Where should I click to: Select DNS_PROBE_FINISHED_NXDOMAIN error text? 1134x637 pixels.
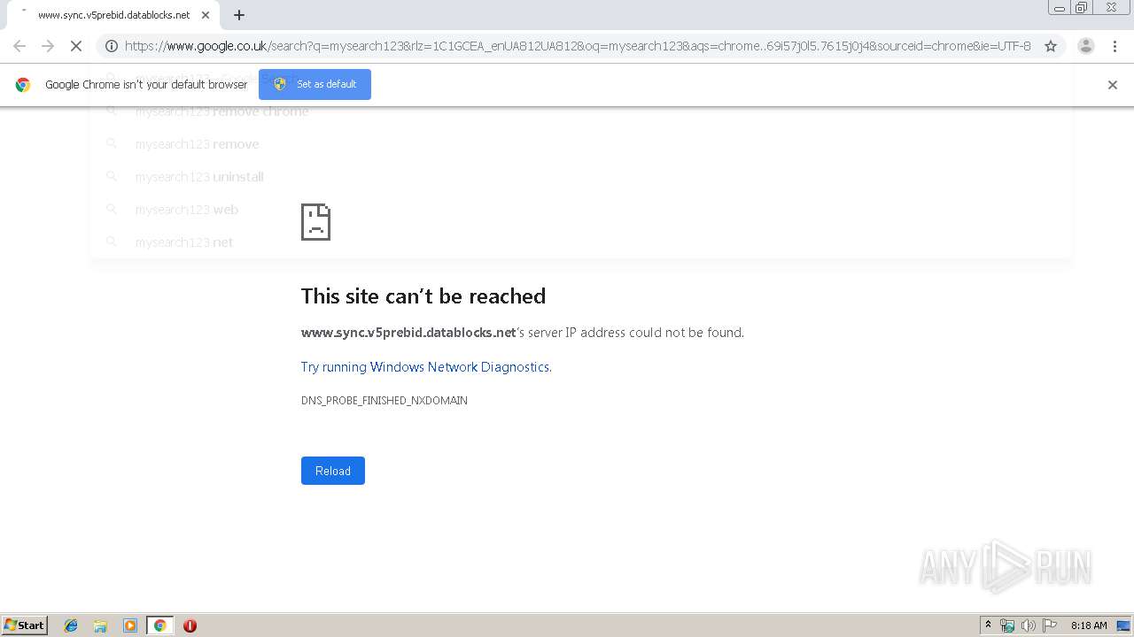[x=384, y=401]
